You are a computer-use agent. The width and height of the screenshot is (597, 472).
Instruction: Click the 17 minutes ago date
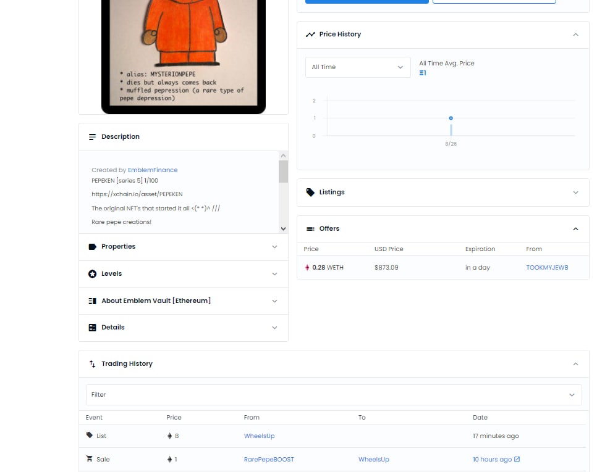point(496,436)
